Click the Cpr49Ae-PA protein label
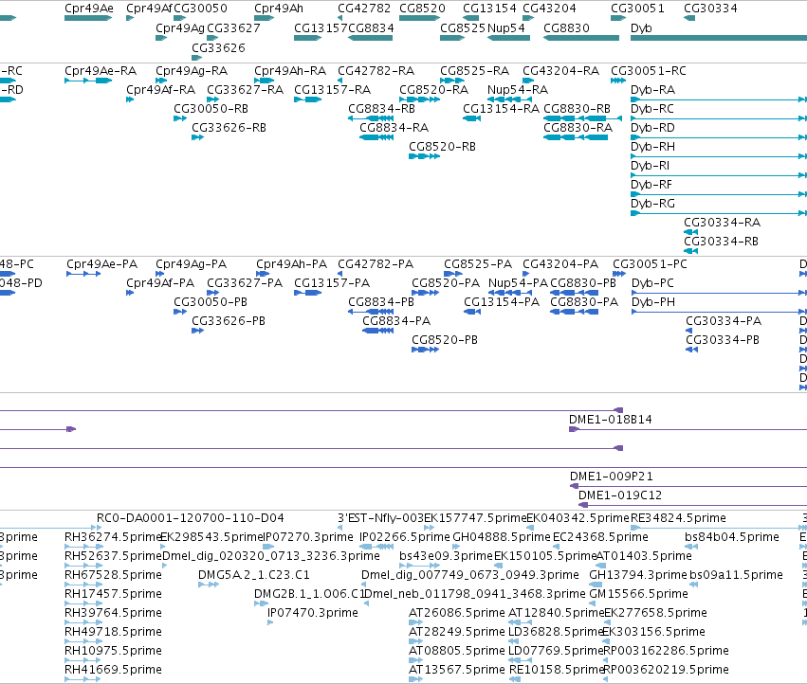The height and width of the screenshot is (684, 807). 101,264
